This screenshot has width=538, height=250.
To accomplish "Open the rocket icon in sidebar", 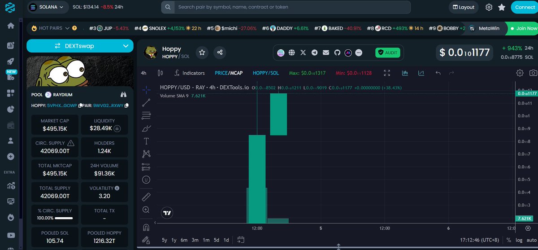I will tap(11, 61).
